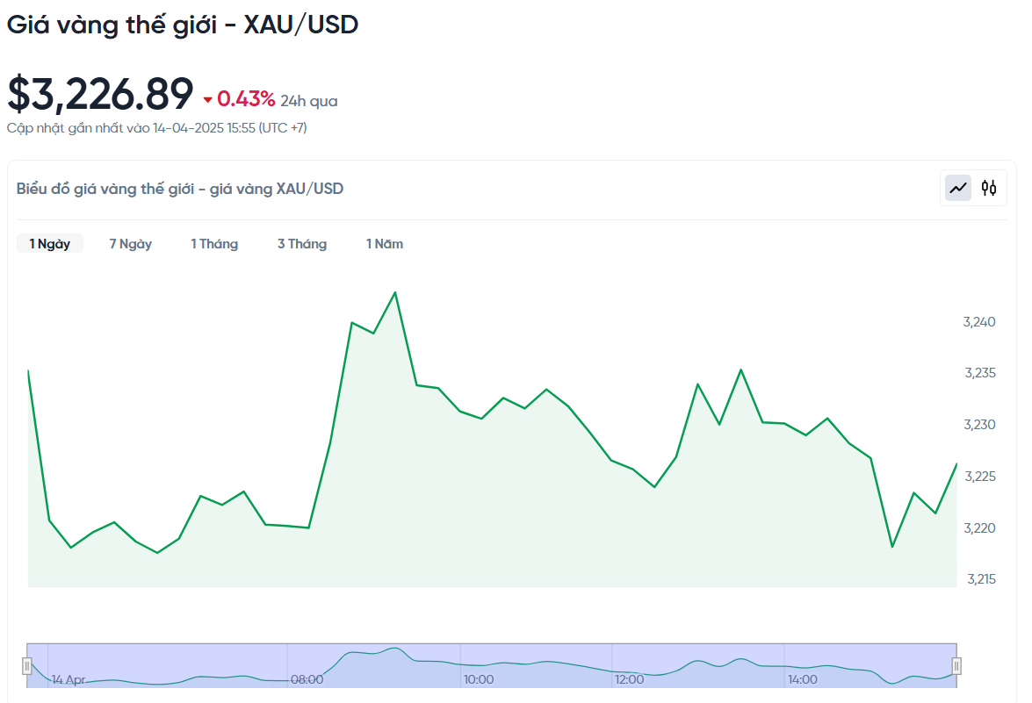Screen dimensions: 1032x703
Task: Grab the right range navigator handle
Action: pyautogui.click(x=956, y=666)
